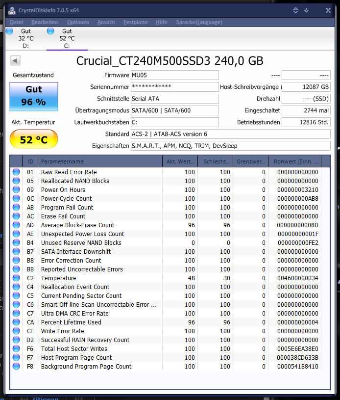Click the 52 °C temperature button
Image resolution: width=340 pixels, height=400 pixels.
(34, 139)
